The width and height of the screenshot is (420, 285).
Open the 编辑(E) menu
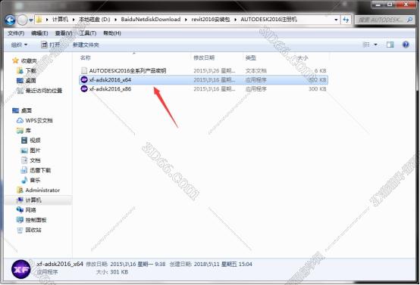click(39, 33)
